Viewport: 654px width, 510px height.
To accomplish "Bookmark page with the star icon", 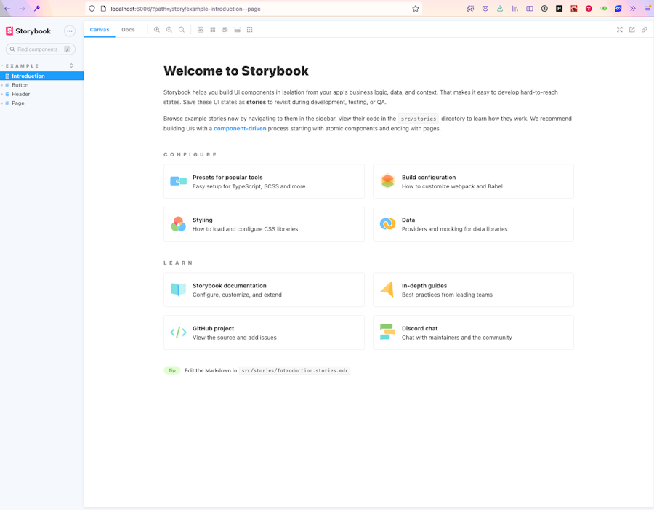I will click(x=416, y=8).
